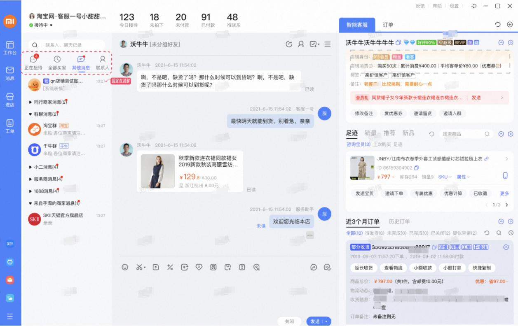Collapse the customer info panel
The height and width of the screenshot is (326, 518).
coord(501,42)
